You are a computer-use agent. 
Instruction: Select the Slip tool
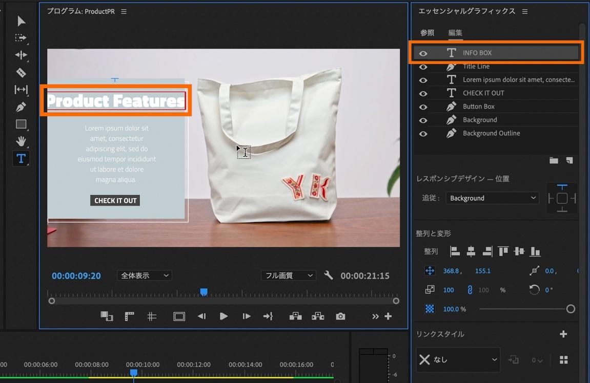(21, 90)
